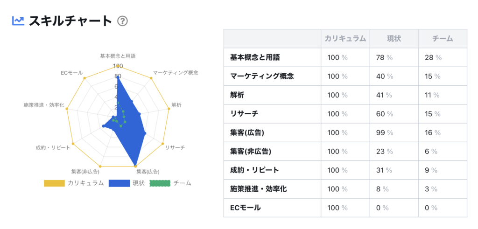Select the 基本概念と用語 table row label
This screenshot has width=478, height=229.
coord(255,57)
